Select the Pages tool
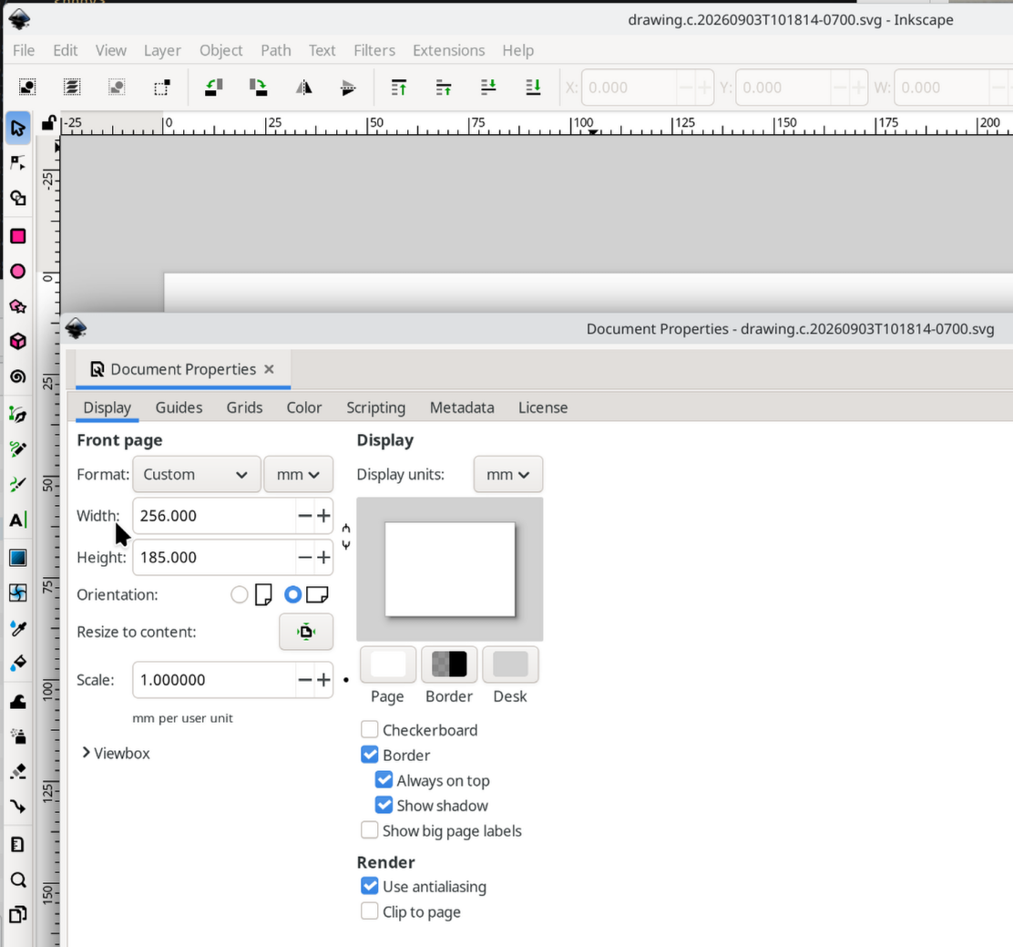The image size is (1013, 947). [18, 915]
